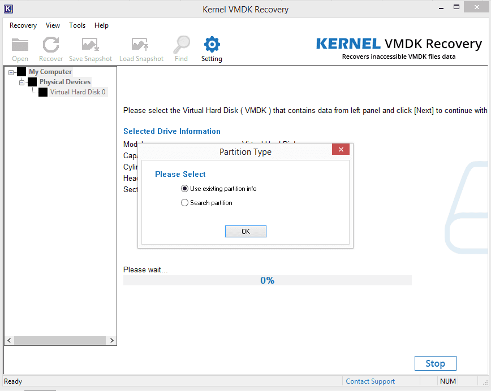Click the 0% progress bar

267,280
